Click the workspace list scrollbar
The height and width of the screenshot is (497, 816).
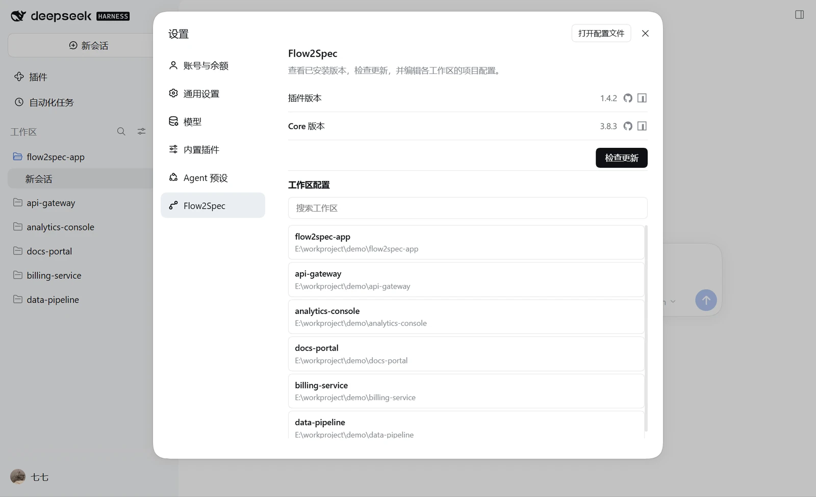point(646,329)
